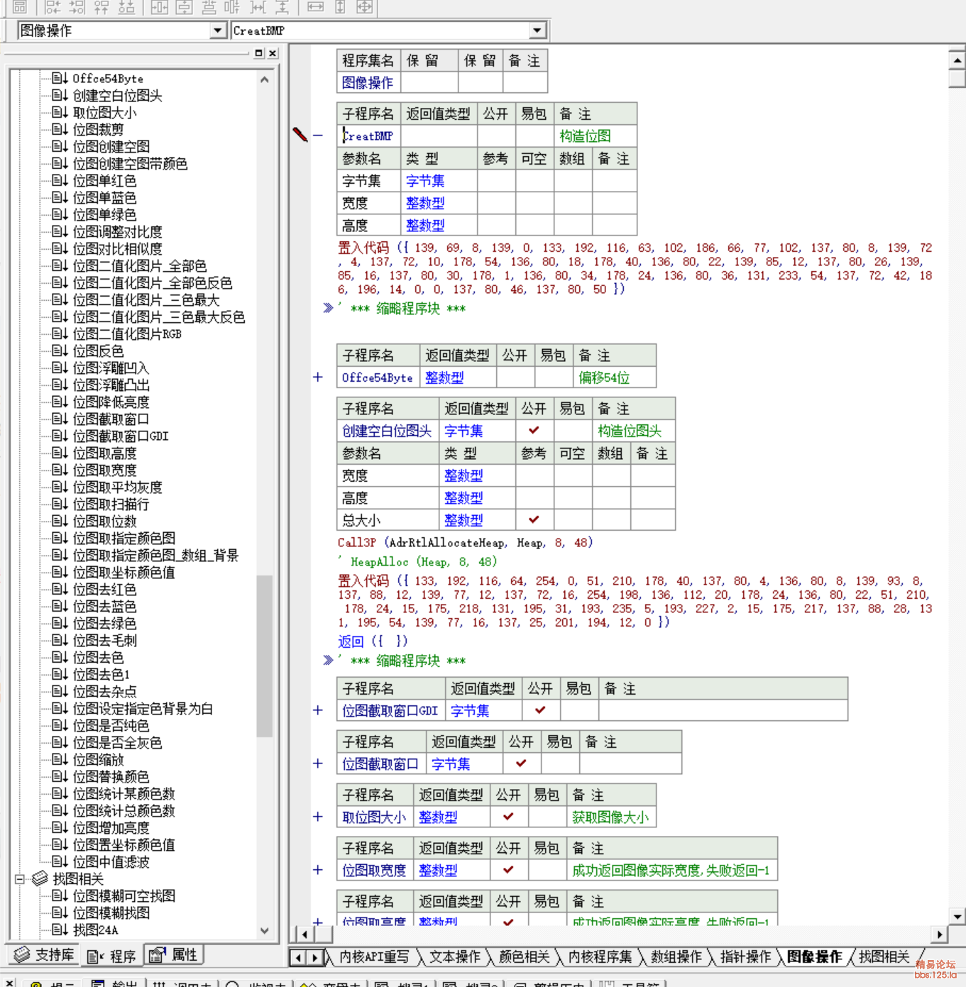Click the same-width sizing toolbar icon
This screenshot has height=987, width=966.
[315, 7]
